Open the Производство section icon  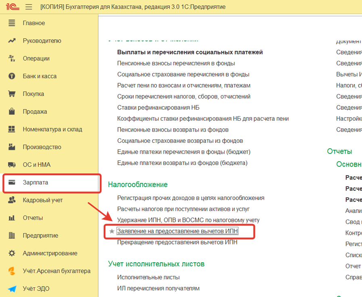pyautogui.click(x=11, y=147)
